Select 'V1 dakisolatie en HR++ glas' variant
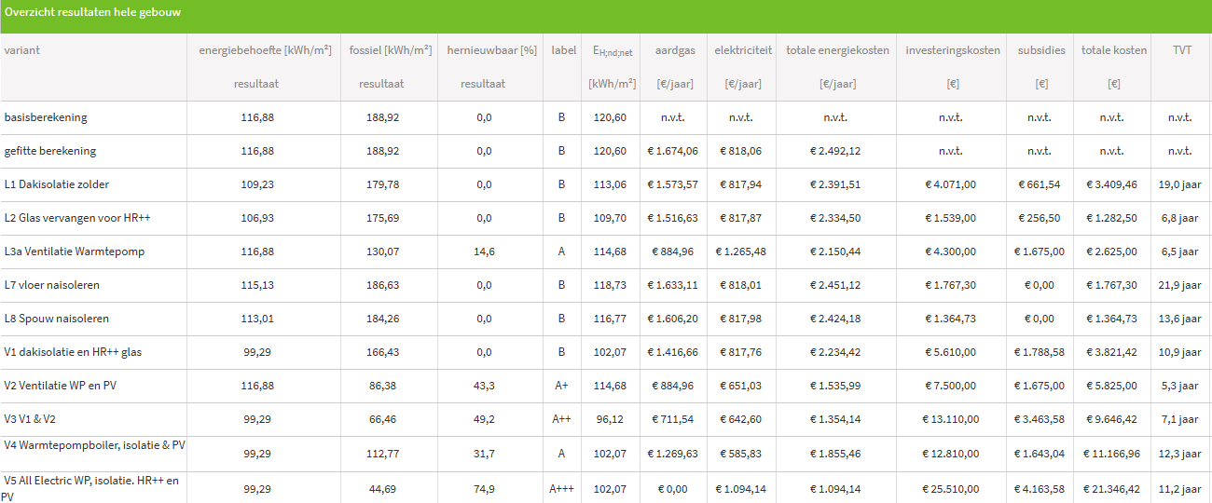This screenshot has width=1212, height=503. click(x=73, y=352)
